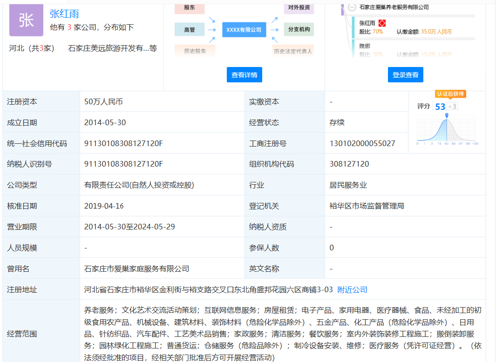
Task: Click the 308127120 organization code
Action: pyautogui.click(x=349, y=164)
